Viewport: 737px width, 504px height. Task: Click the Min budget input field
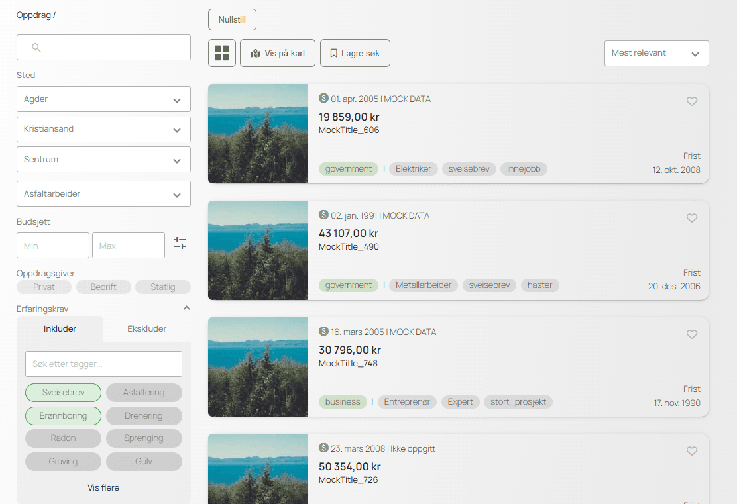(x=53, y=246)
